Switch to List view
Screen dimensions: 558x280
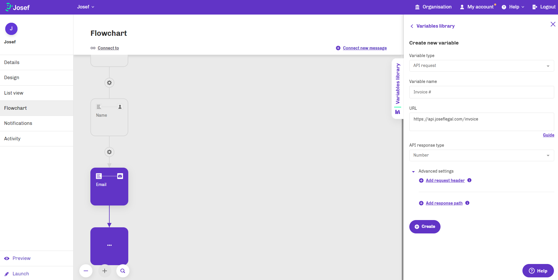pos(36,93)
